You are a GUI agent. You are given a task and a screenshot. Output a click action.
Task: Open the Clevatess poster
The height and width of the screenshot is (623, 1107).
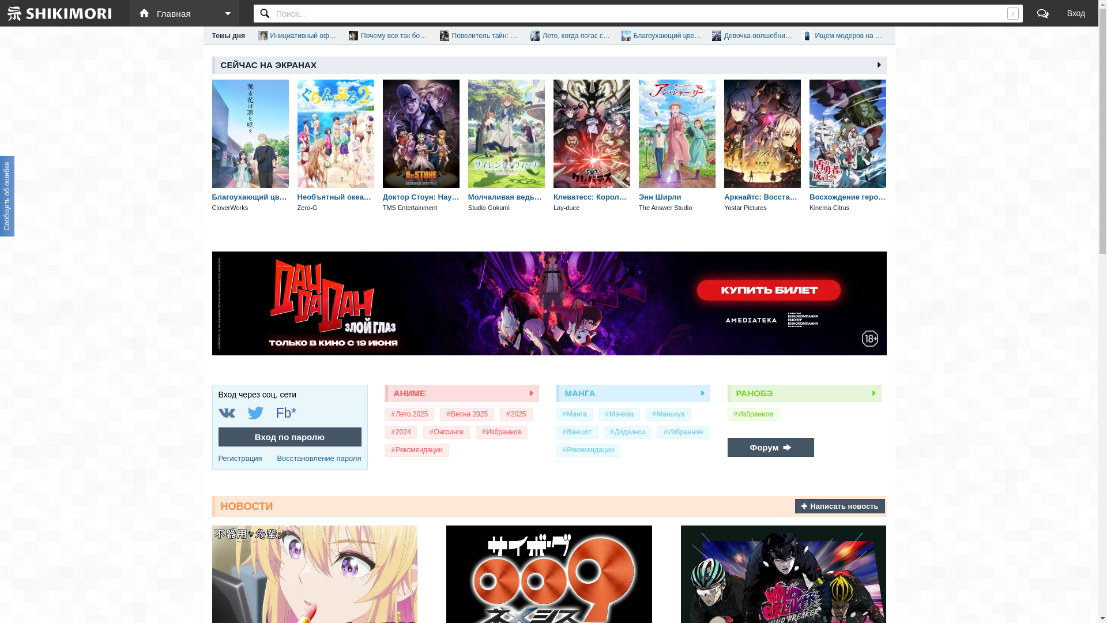click(x=592, y=134)
